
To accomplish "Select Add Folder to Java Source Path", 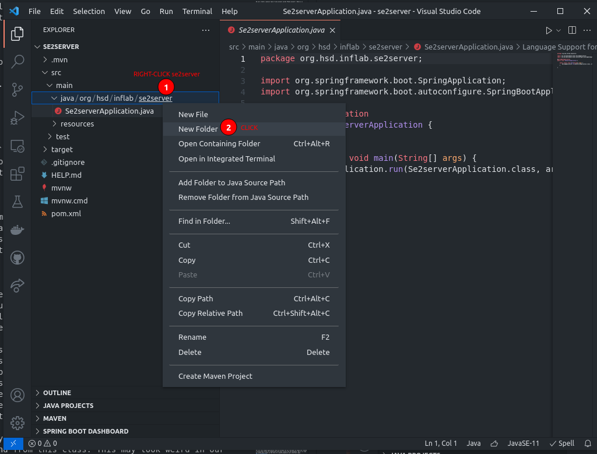I will pos(254,182).
